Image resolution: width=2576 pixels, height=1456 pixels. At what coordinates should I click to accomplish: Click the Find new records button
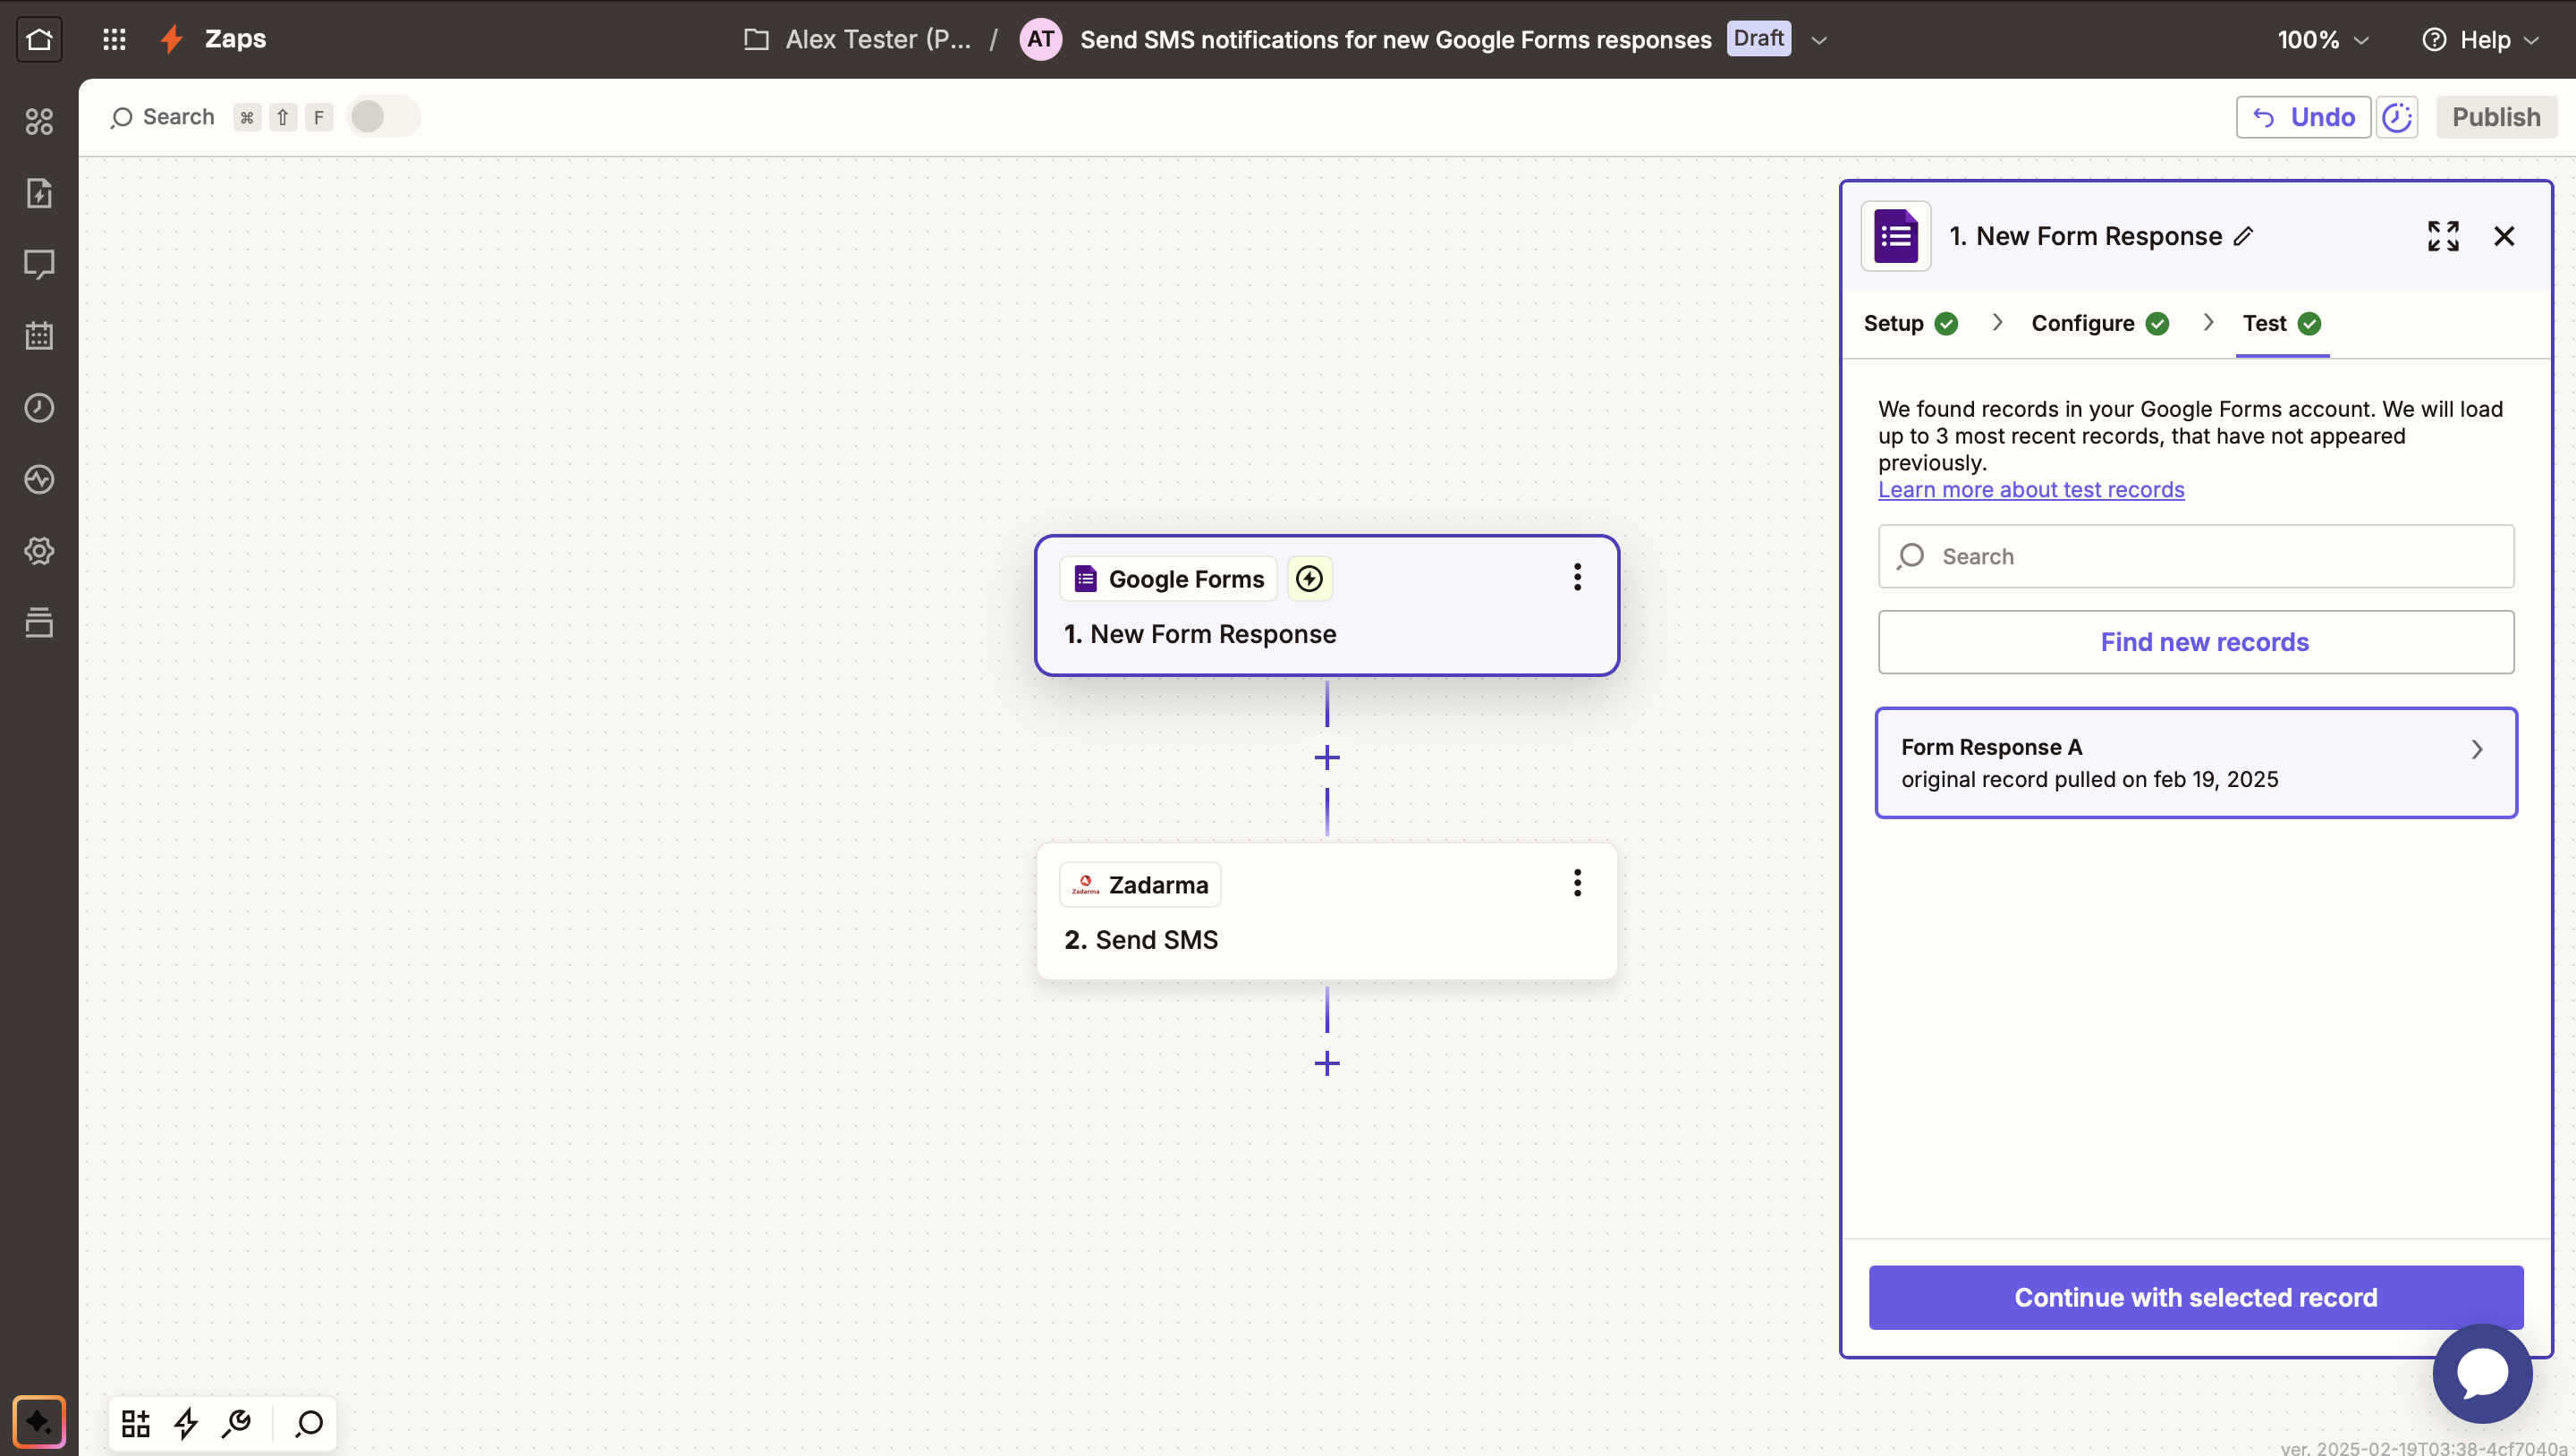pyautogui.click(x=2195, y=642)
